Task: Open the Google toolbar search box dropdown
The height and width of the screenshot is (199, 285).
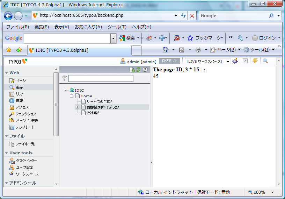Action: click(113, 38)
